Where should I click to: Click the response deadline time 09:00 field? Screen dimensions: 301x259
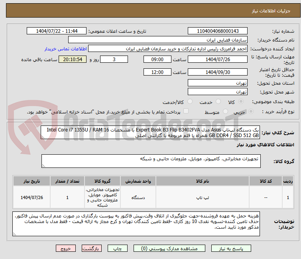point(157,59)
